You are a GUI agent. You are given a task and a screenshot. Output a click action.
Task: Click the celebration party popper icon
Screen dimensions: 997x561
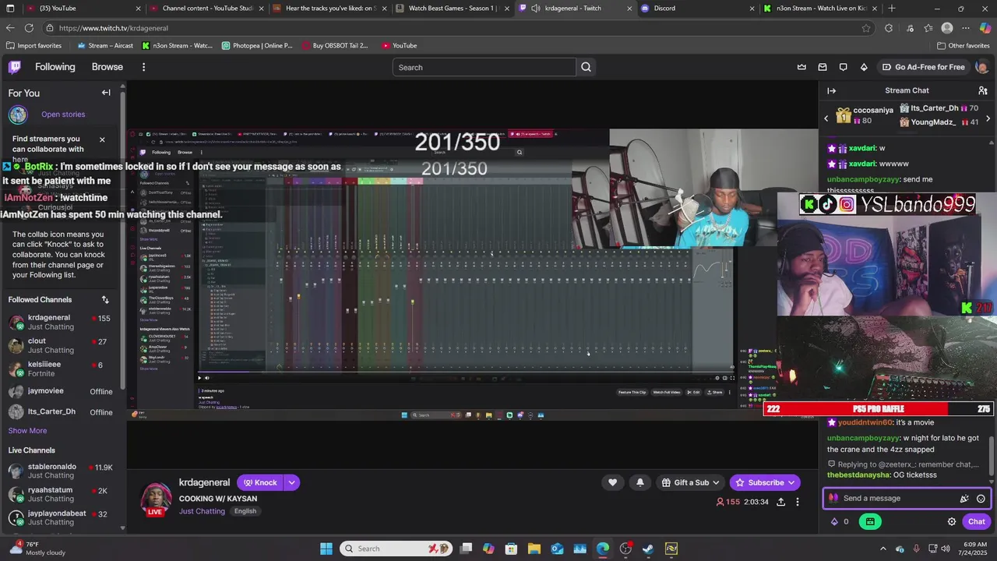(964, 499)
